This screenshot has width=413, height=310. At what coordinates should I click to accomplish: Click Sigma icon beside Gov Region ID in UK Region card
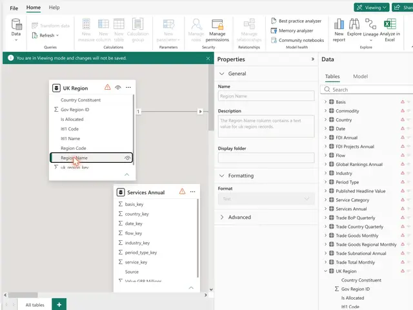tap(56, 109)
